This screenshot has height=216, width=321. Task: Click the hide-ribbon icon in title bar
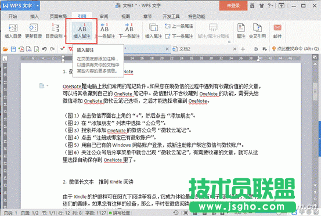pos(282,6)
